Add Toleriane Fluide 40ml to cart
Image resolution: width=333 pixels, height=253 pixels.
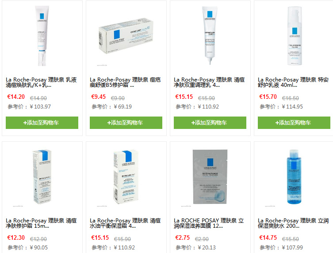pos(294,123)
